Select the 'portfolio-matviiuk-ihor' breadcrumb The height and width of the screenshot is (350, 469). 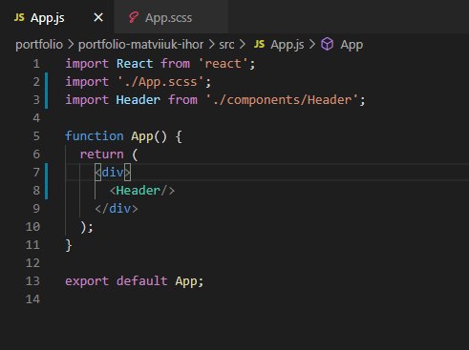click(140, 45)
